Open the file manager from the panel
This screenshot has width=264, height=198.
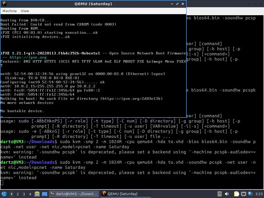tap(37, 194)
